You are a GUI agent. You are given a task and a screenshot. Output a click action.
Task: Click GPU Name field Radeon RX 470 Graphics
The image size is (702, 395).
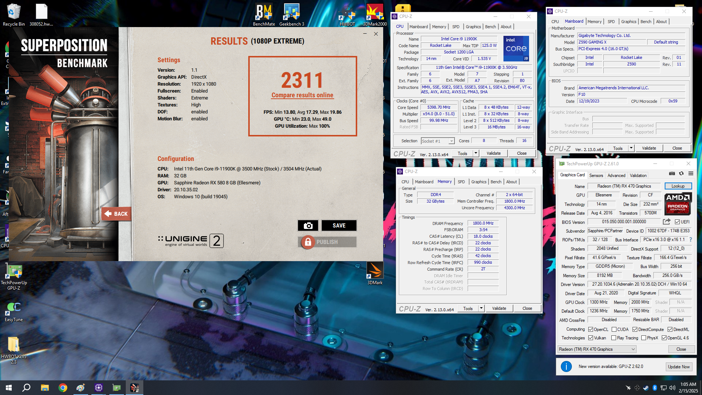tap(624, 186)
